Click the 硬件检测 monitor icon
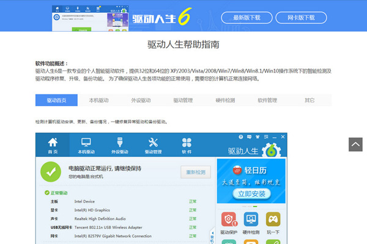The width and height of the screenshot is (367, 244). click(x=251, y=219)
